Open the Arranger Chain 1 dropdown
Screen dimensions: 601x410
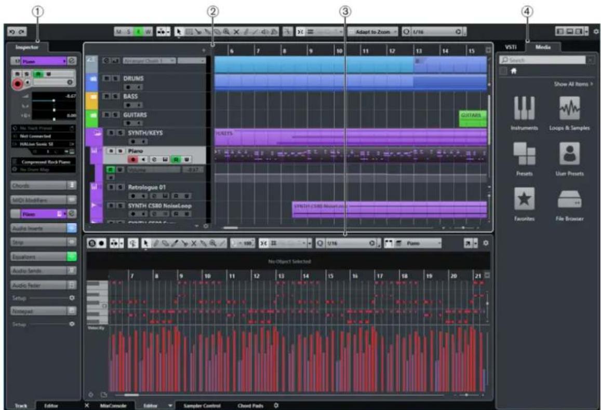click(149, 61)
